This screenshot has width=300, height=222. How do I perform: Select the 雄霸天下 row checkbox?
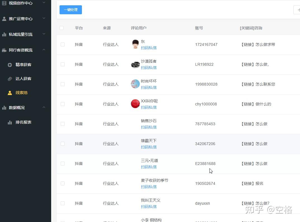63,144
